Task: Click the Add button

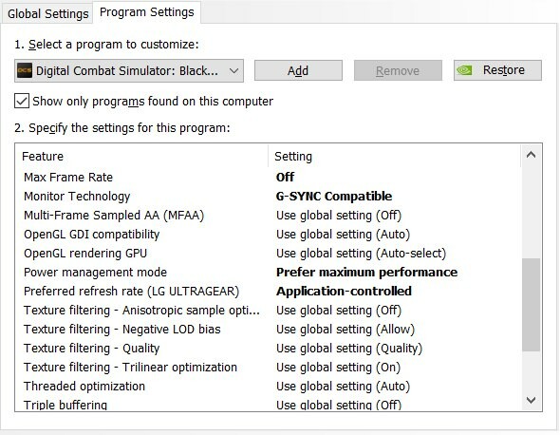Action: tap(298, 70)
